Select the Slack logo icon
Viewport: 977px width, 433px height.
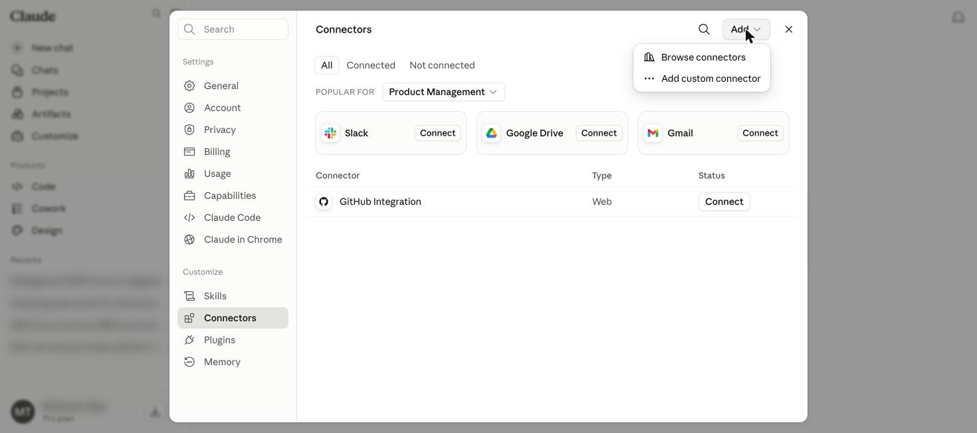click(330, 133)
